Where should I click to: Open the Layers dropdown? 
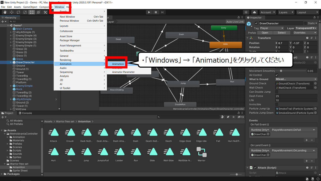pyautogui.click(x=286, y=12)
